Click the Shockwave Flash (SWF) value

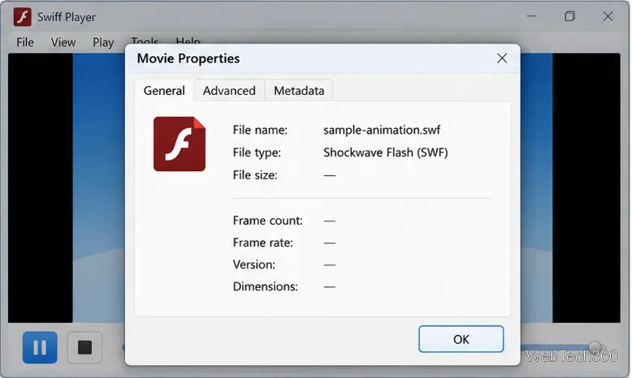pos(386,152)
